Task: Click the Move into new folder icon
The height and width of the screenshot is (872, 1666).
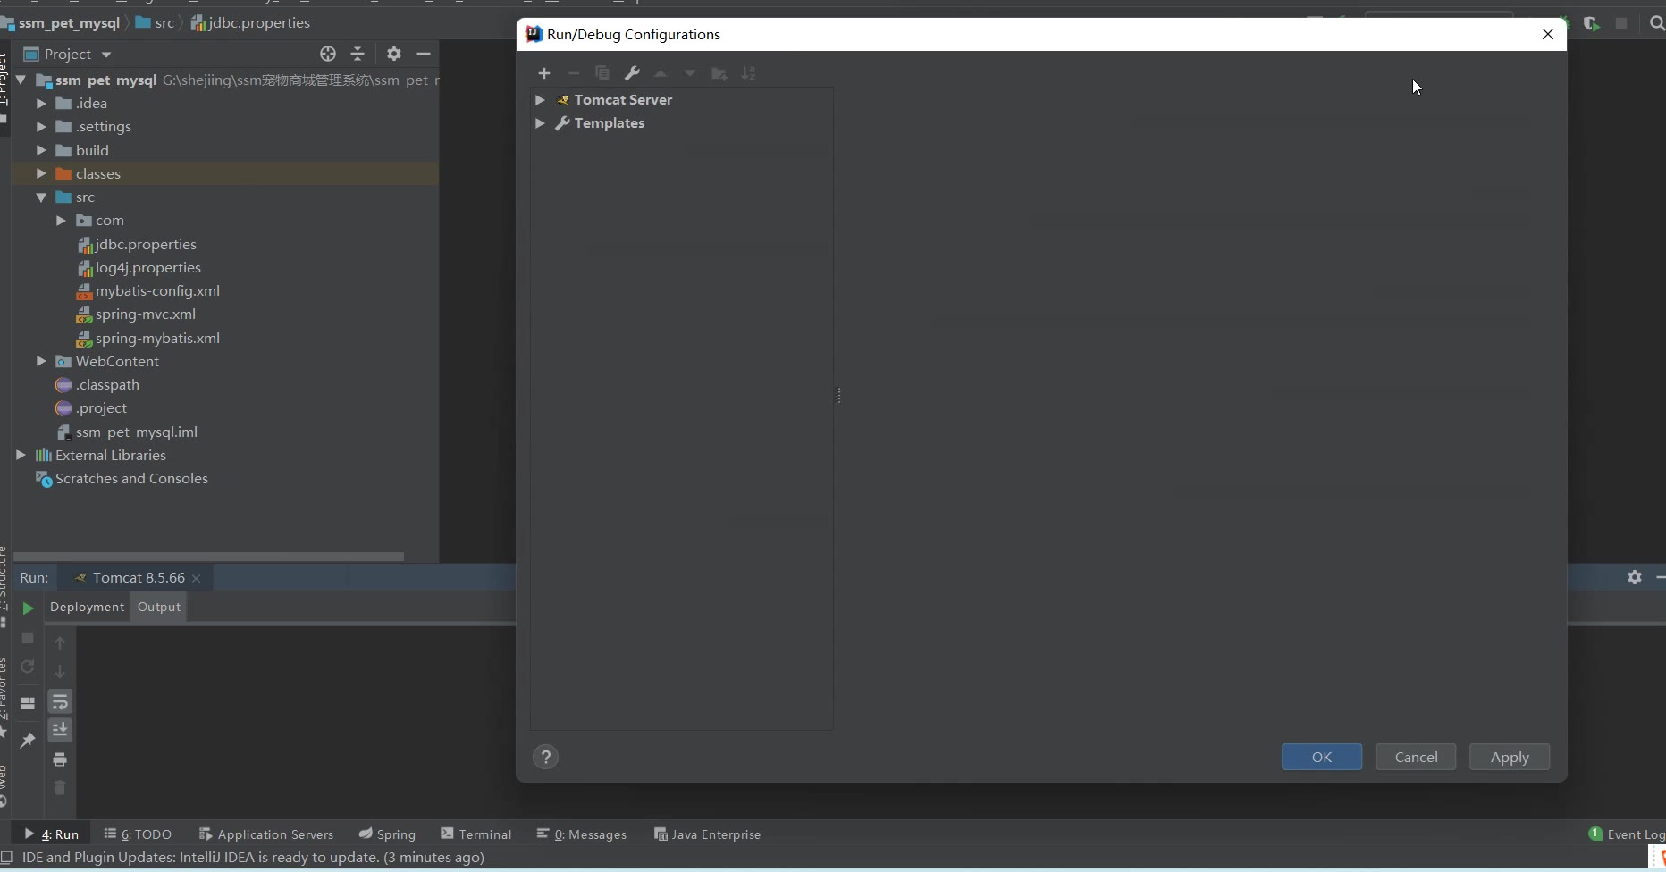Action: pos(719,73)
